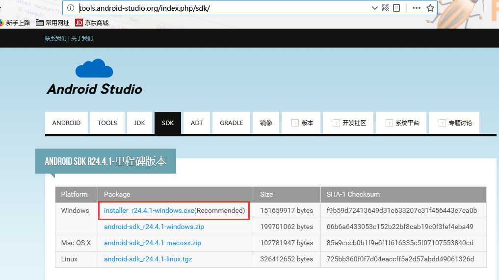
Task: Click the ANDROID SDK R24.4.1 section heading
Action: point(105,161)
